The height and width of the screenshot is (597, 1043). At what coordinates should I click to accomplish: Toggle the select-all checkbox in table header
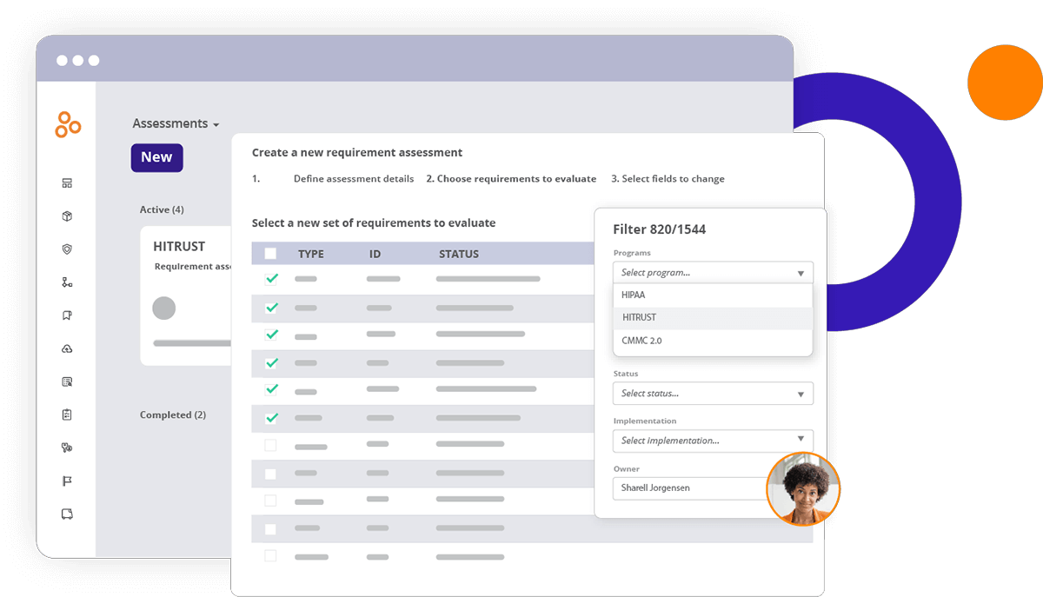[x=270, y=254]
